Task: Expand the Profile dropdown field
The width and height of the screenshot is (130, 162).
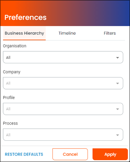Action: coord(63,109)
